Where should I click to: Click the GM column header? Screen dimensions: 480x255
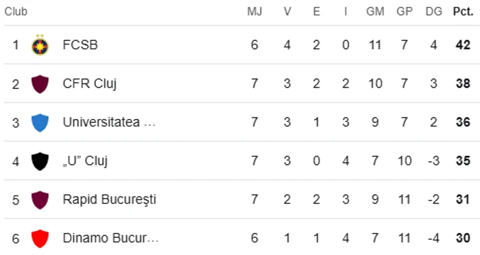coord(375,12)
